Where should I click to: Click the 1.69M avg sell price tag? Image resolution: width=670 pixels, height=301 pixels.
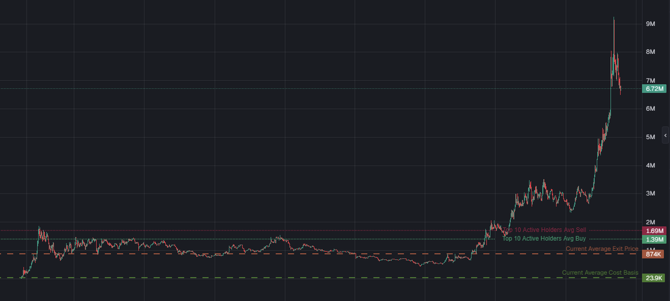[654, 231]
